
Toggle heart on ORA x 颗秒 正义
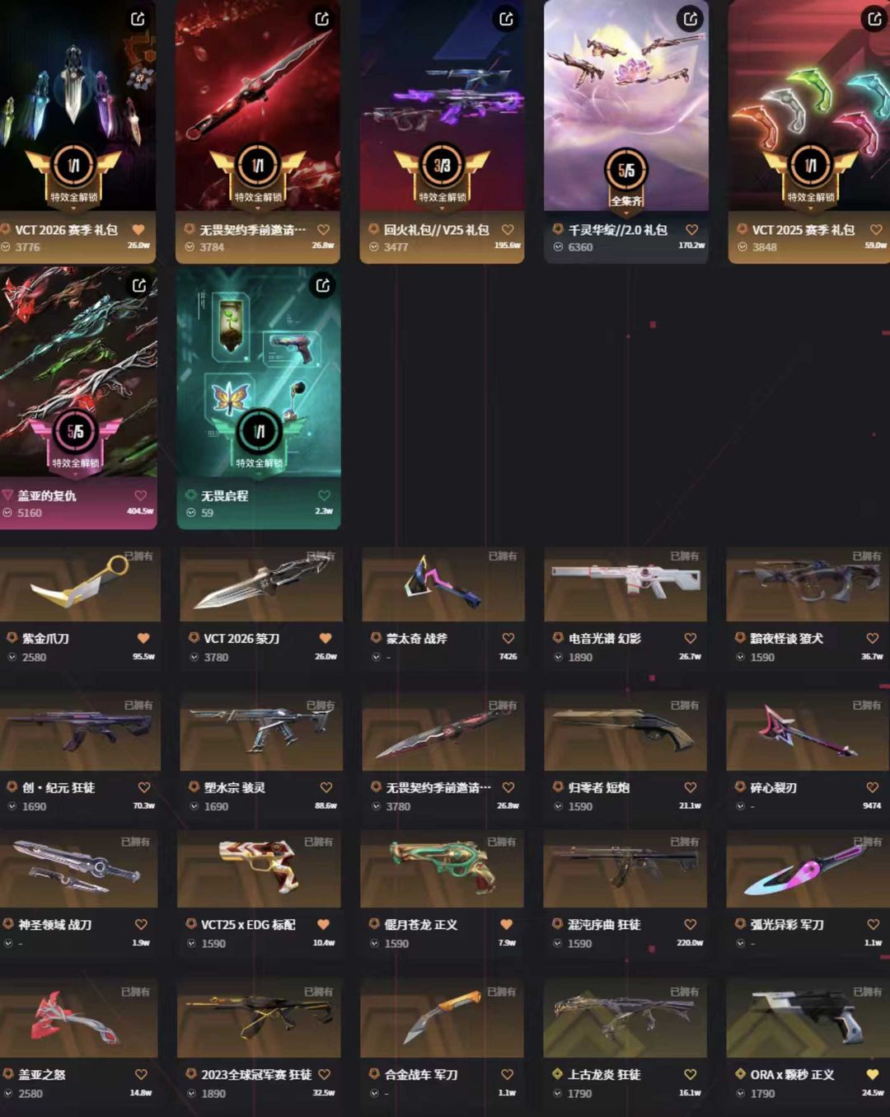[x=873, y=1074]
